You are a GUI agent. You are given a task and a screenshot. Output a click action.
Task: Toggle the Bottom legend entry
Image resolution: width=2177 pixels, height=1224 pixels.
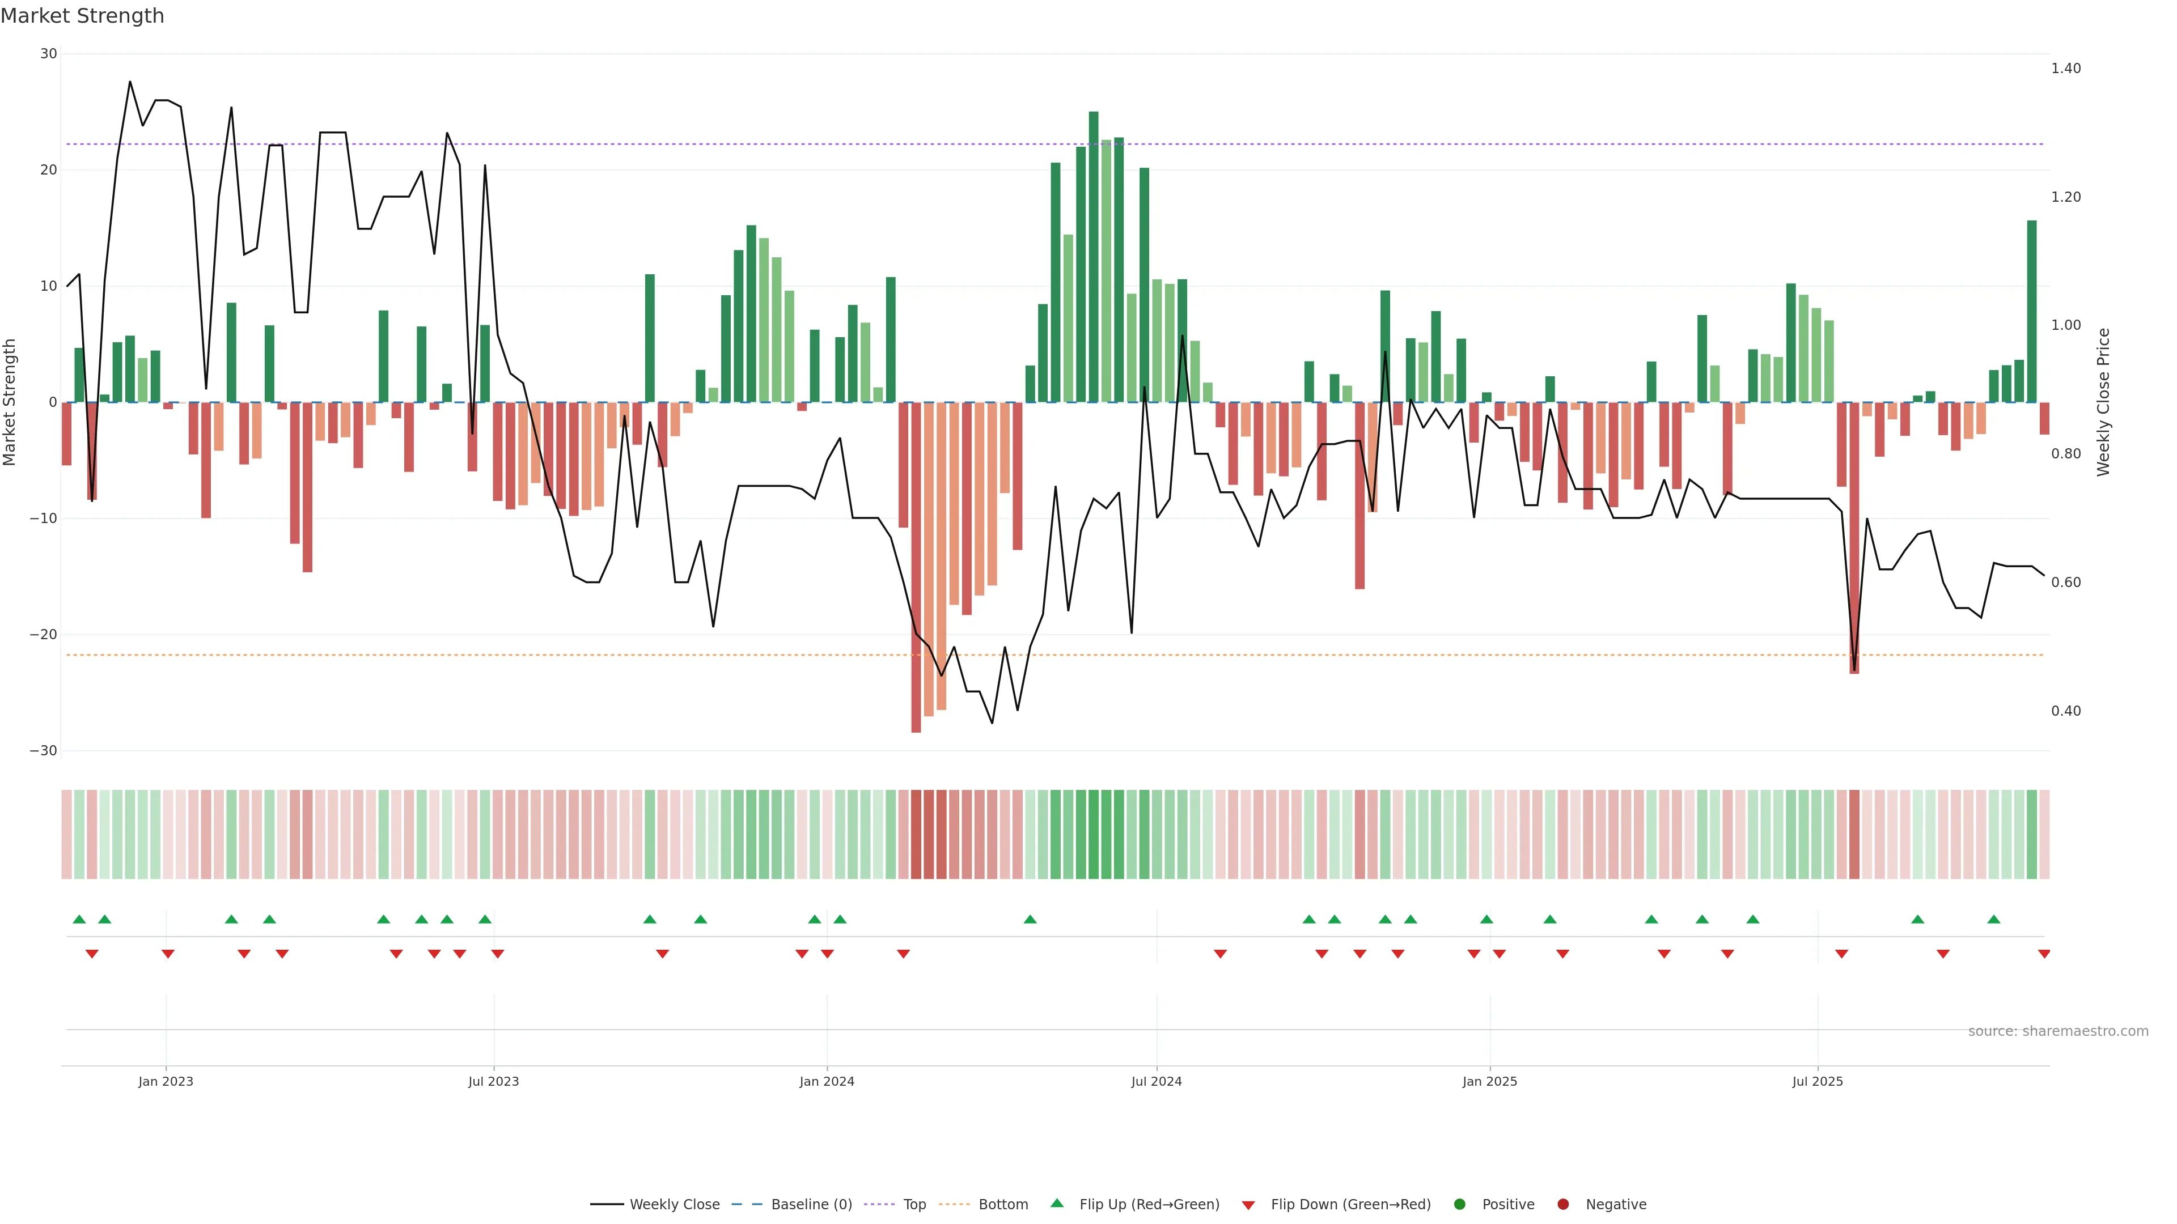point(1002,1204)
